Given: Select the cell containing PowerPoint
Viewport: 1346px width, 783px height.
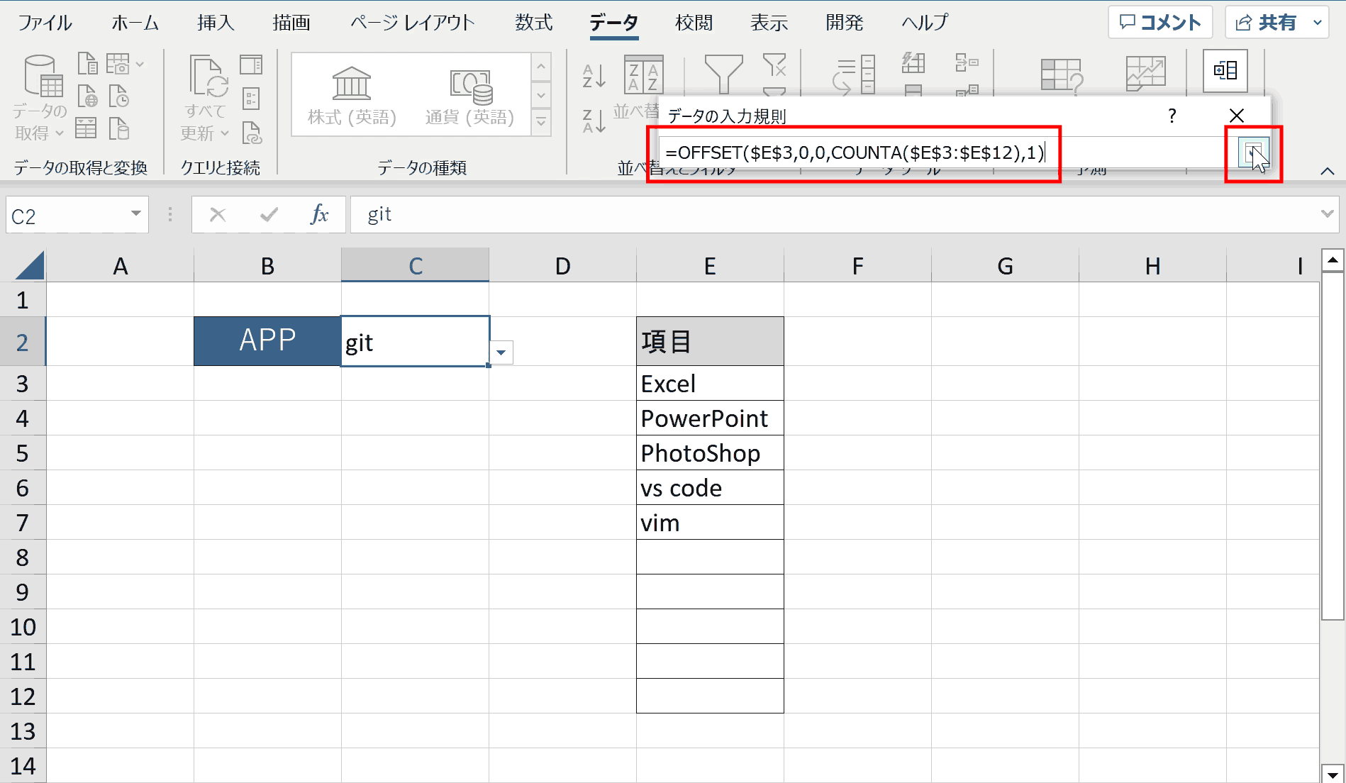Looking at the screenshot, I should pos(710,418).
